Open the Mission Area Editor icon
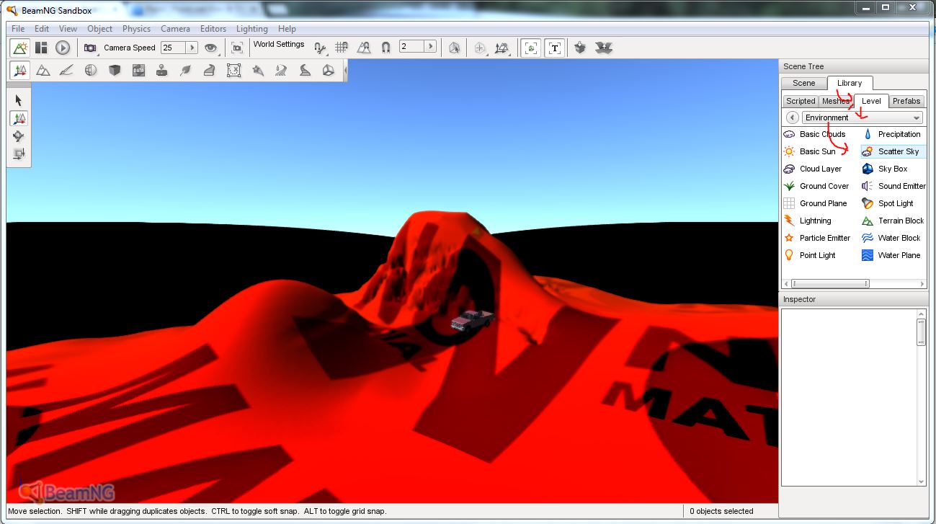Viewport: 936px width, 524px height. [x=233, y=70]
